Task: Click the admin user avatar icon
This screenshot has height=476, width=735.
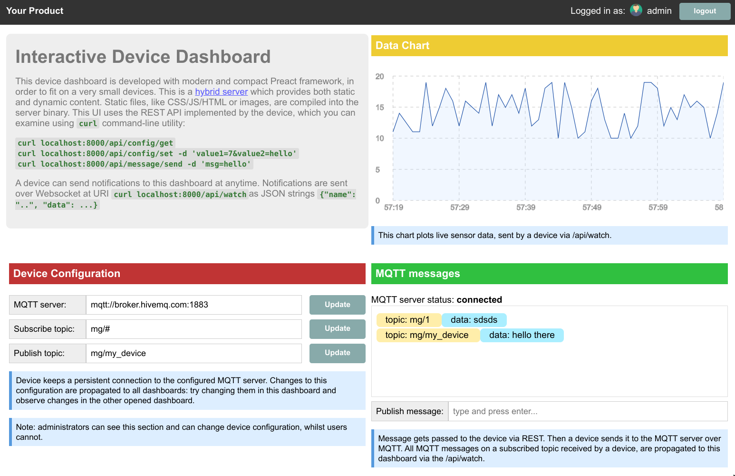Action: coord(636,10)
